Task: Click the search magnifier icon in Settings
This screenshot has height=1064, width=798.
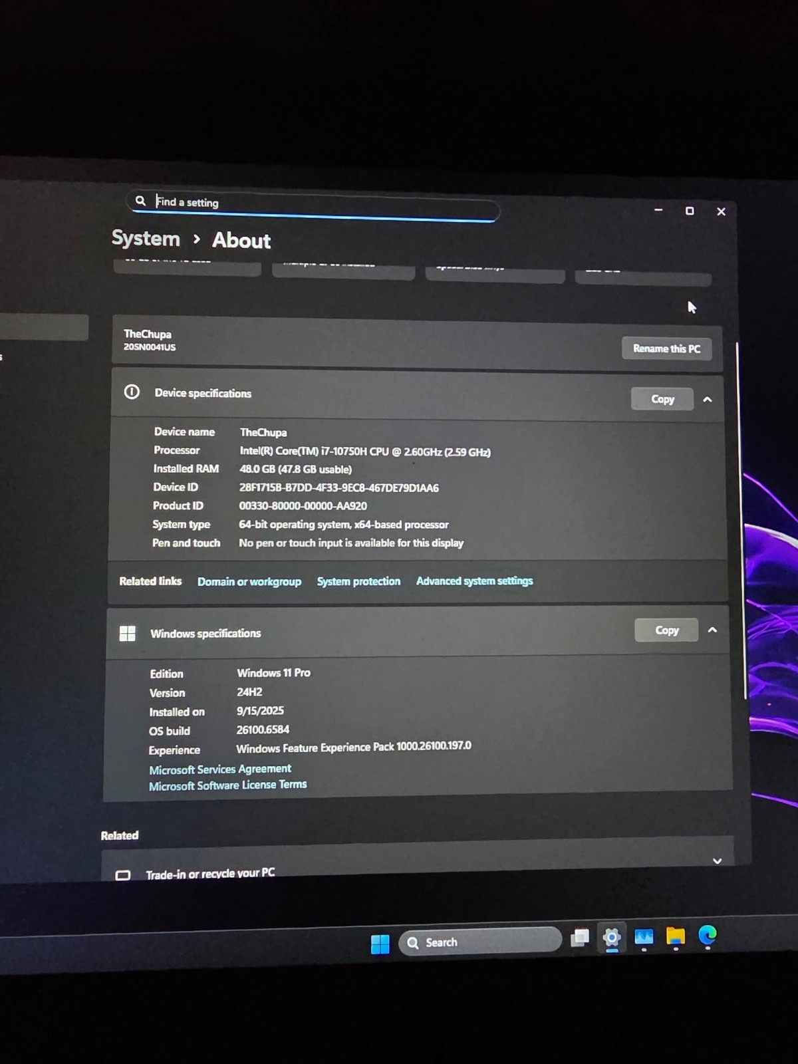Action: [140, 200]
